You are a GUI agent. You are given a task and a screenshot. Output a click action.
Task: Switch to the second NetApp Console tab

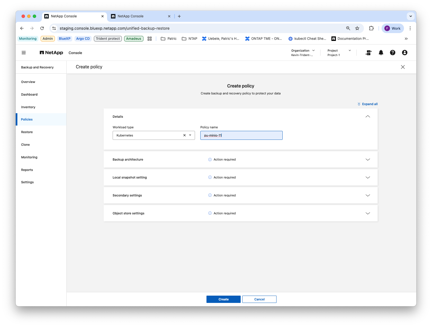[x=141, y=16]
